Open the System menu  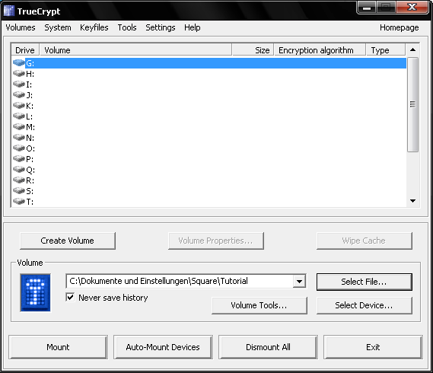tap(58, 27)
